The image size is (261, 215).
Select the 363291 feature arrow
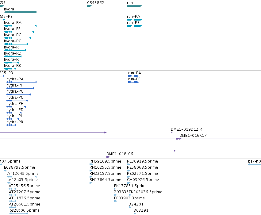point(135,213)
